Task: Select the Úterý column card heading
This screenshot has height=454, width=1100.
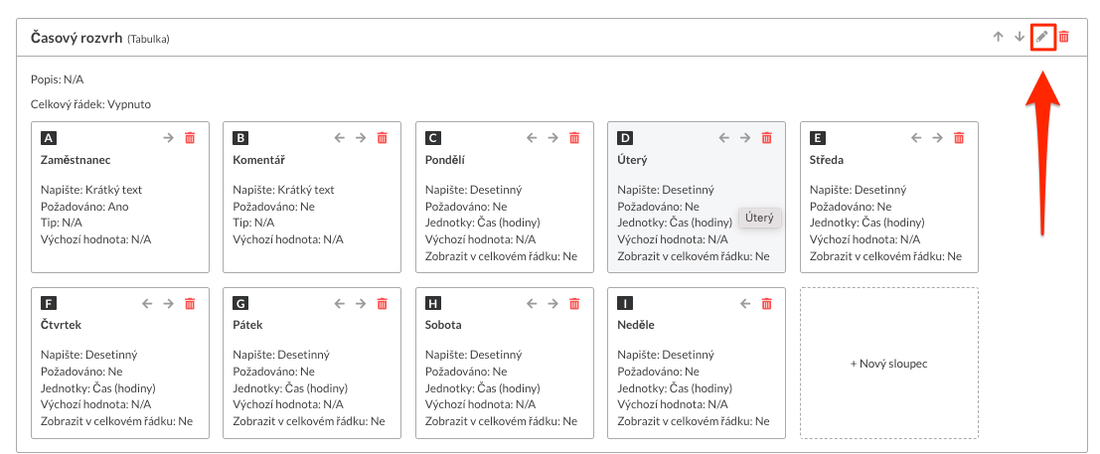Action: coord(632,159)
